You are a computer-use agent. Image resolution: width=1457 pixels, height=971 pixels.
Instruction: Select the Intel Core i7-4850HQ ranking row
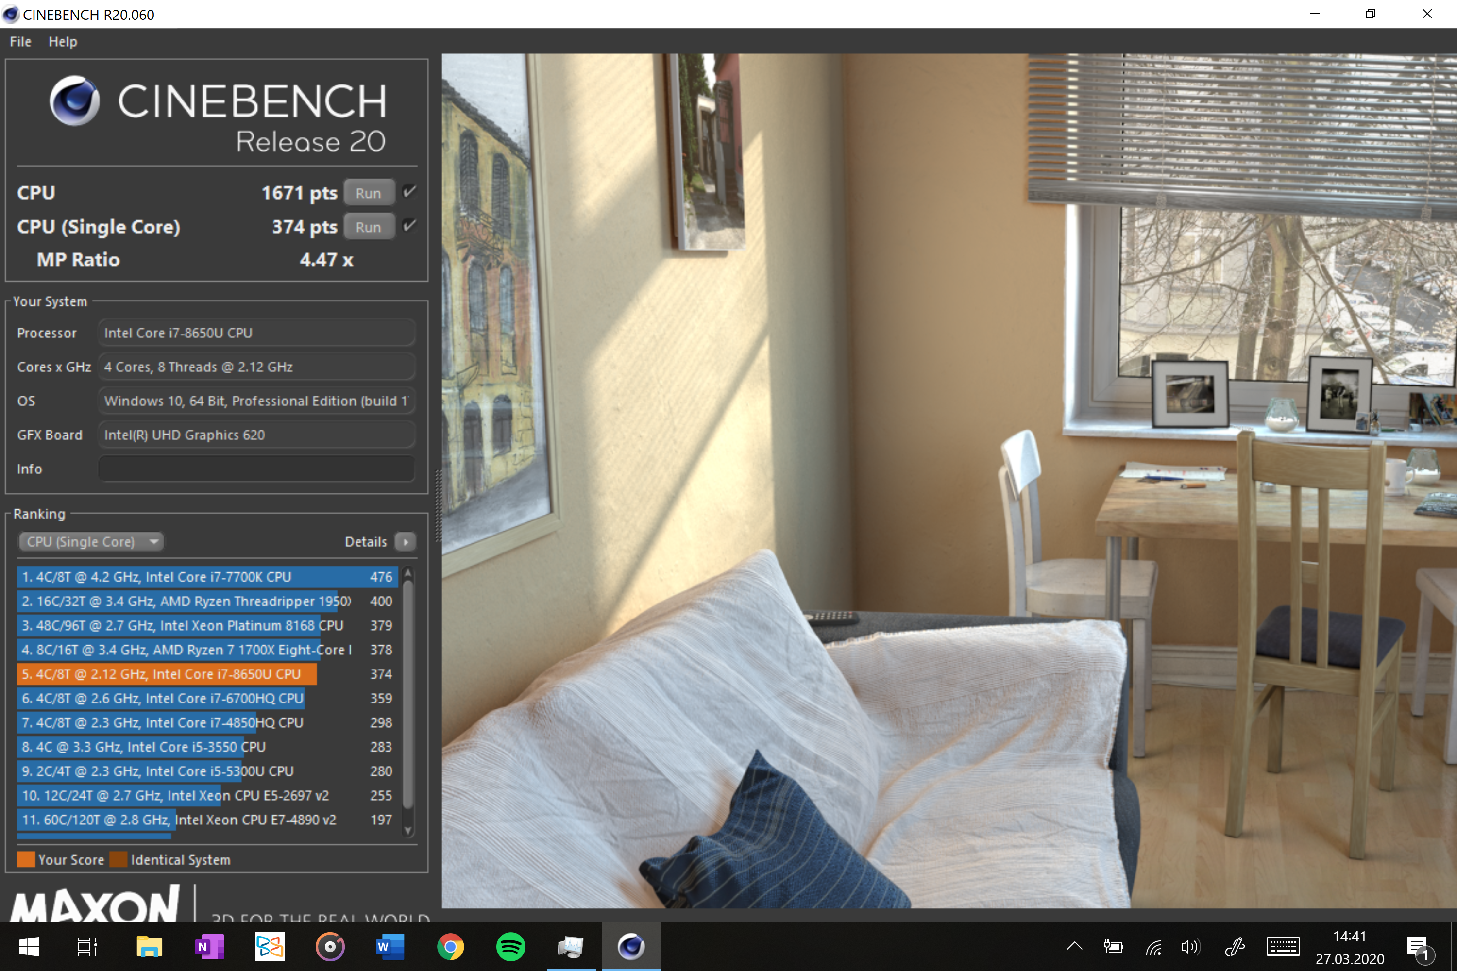207,723
